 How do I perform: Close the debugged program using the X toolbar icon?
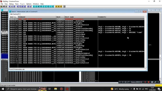pyautogui.click(x=6, y=6)
